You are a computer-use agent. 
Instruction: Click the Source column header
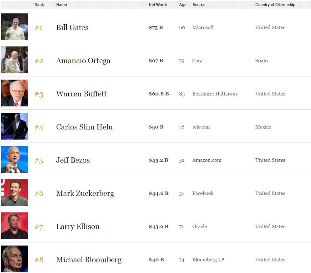[x=199, y=4]
